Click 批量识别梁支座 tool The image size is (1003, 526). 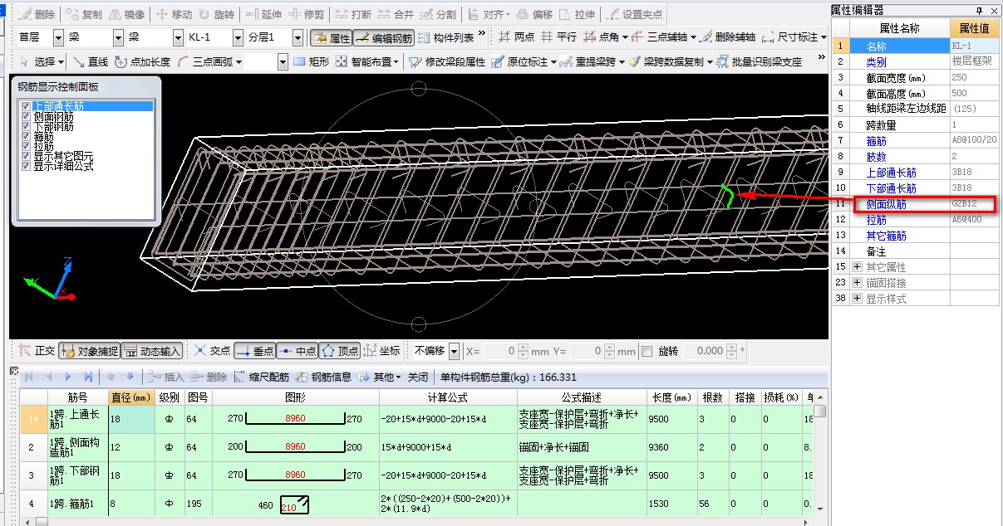(x=760, y=61)
